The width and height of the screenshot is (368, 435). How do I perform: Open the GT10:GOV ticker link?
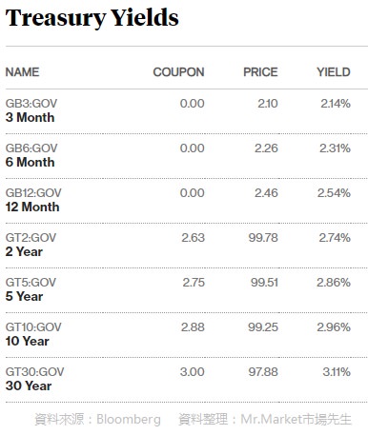[33, 327]
